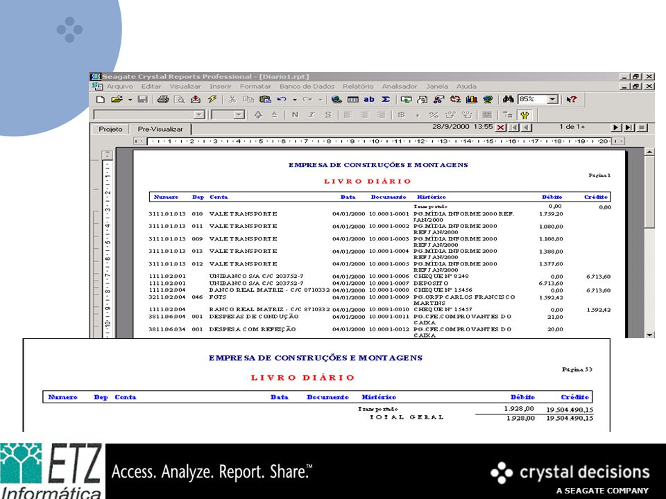Close preview with the red X button
Screen dimensions: 666x499
(x=501, y=128)
